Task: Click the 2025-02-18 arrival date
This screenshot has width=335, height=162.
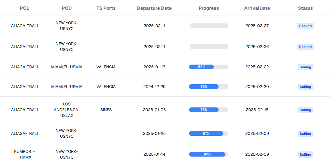Action: [257, 110]
